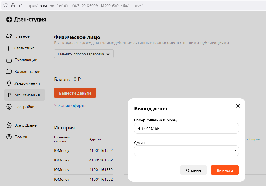The image size is (266, 186).
Task: Click the Вывести button in dialog
Action: point(225,170)
